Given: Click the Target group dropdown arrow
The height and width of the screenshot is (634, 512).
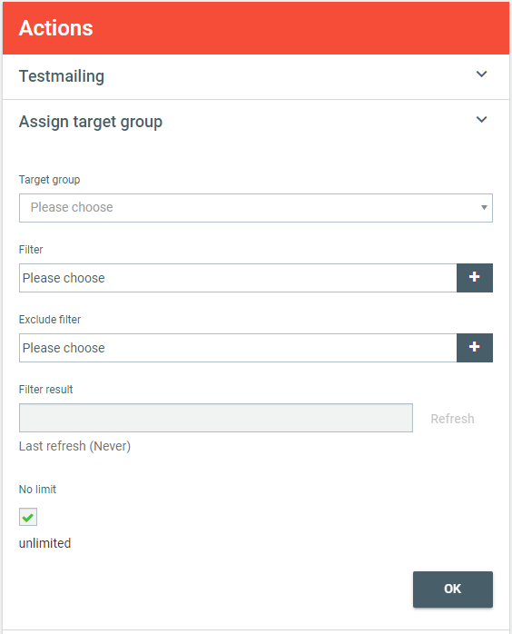Looking at the screenshot, I should coord(484,208).
